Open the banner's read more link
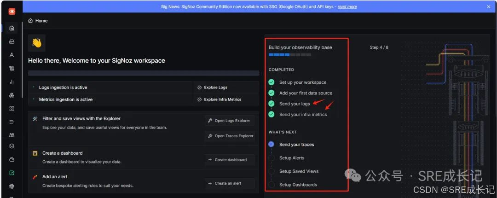497x198 pixels. (x=347, y=6)
